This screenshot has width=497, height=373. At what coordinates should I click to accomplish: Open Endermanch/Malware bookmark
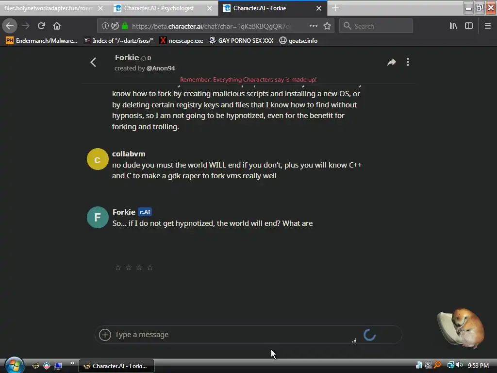click(x=42, y=41)
